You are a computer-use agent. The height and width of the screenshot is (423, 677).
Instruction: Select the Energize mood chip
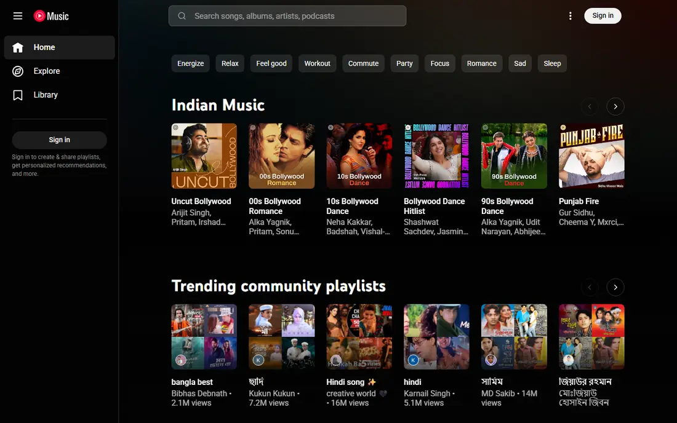190,63
